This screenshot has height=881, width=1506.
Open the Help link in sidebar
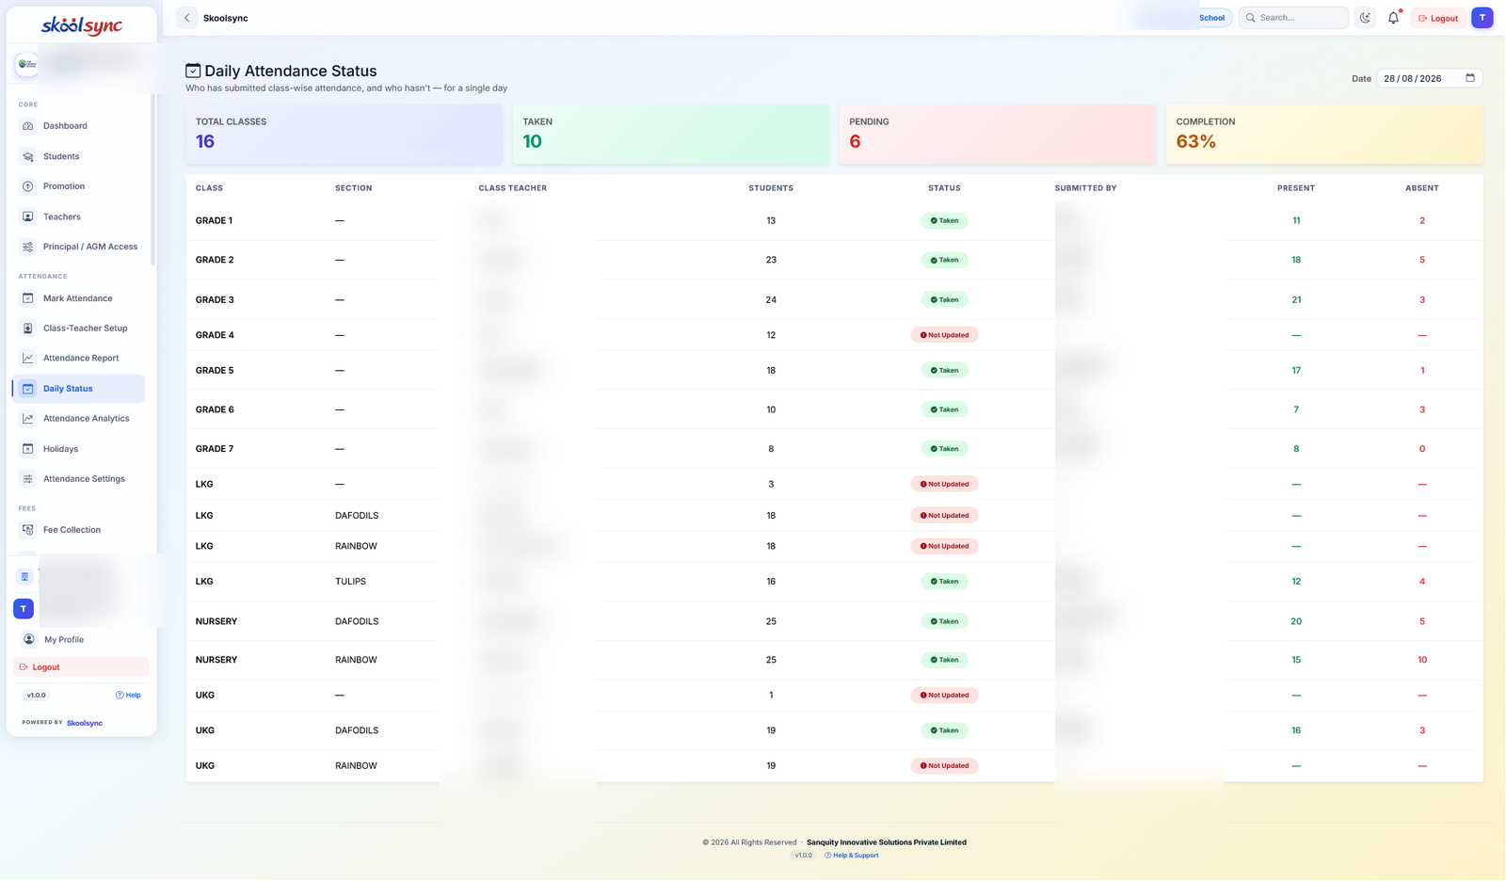(128, 696)
